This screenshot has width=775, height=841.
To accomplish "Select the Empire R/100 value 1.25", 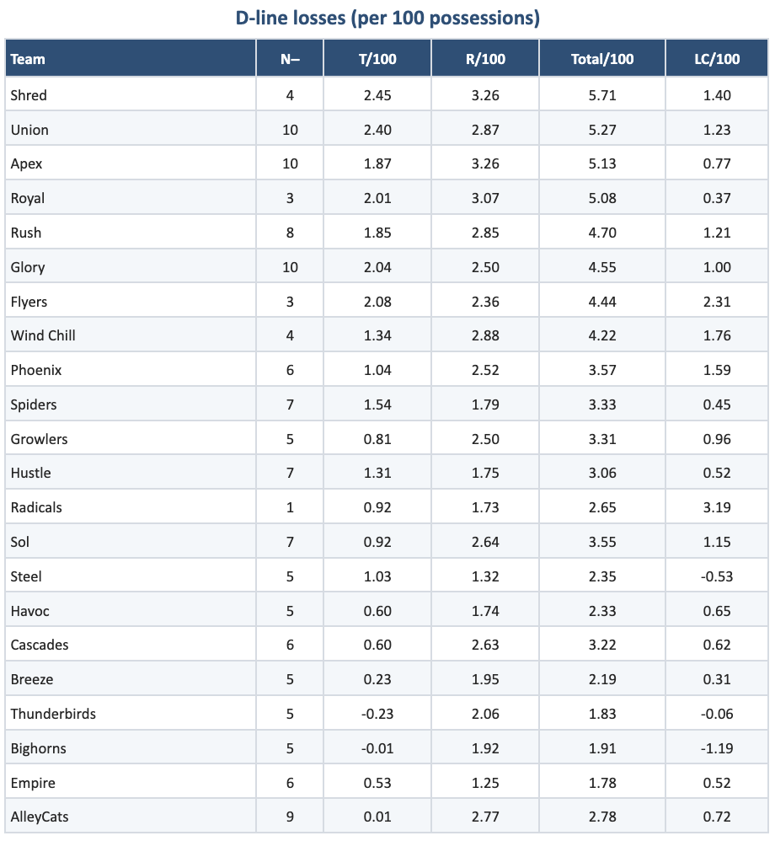I will point(485,783).
